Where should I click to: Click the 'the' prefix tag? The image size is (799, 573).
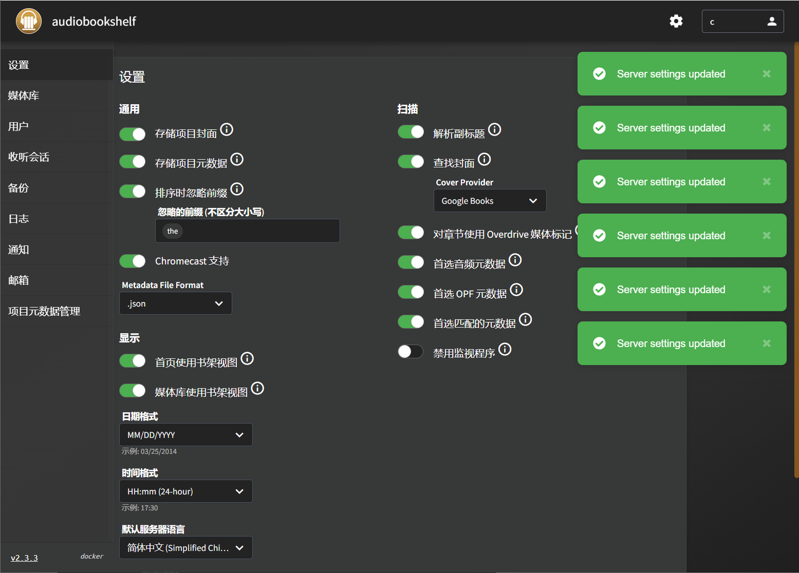[x=173, y=231]
